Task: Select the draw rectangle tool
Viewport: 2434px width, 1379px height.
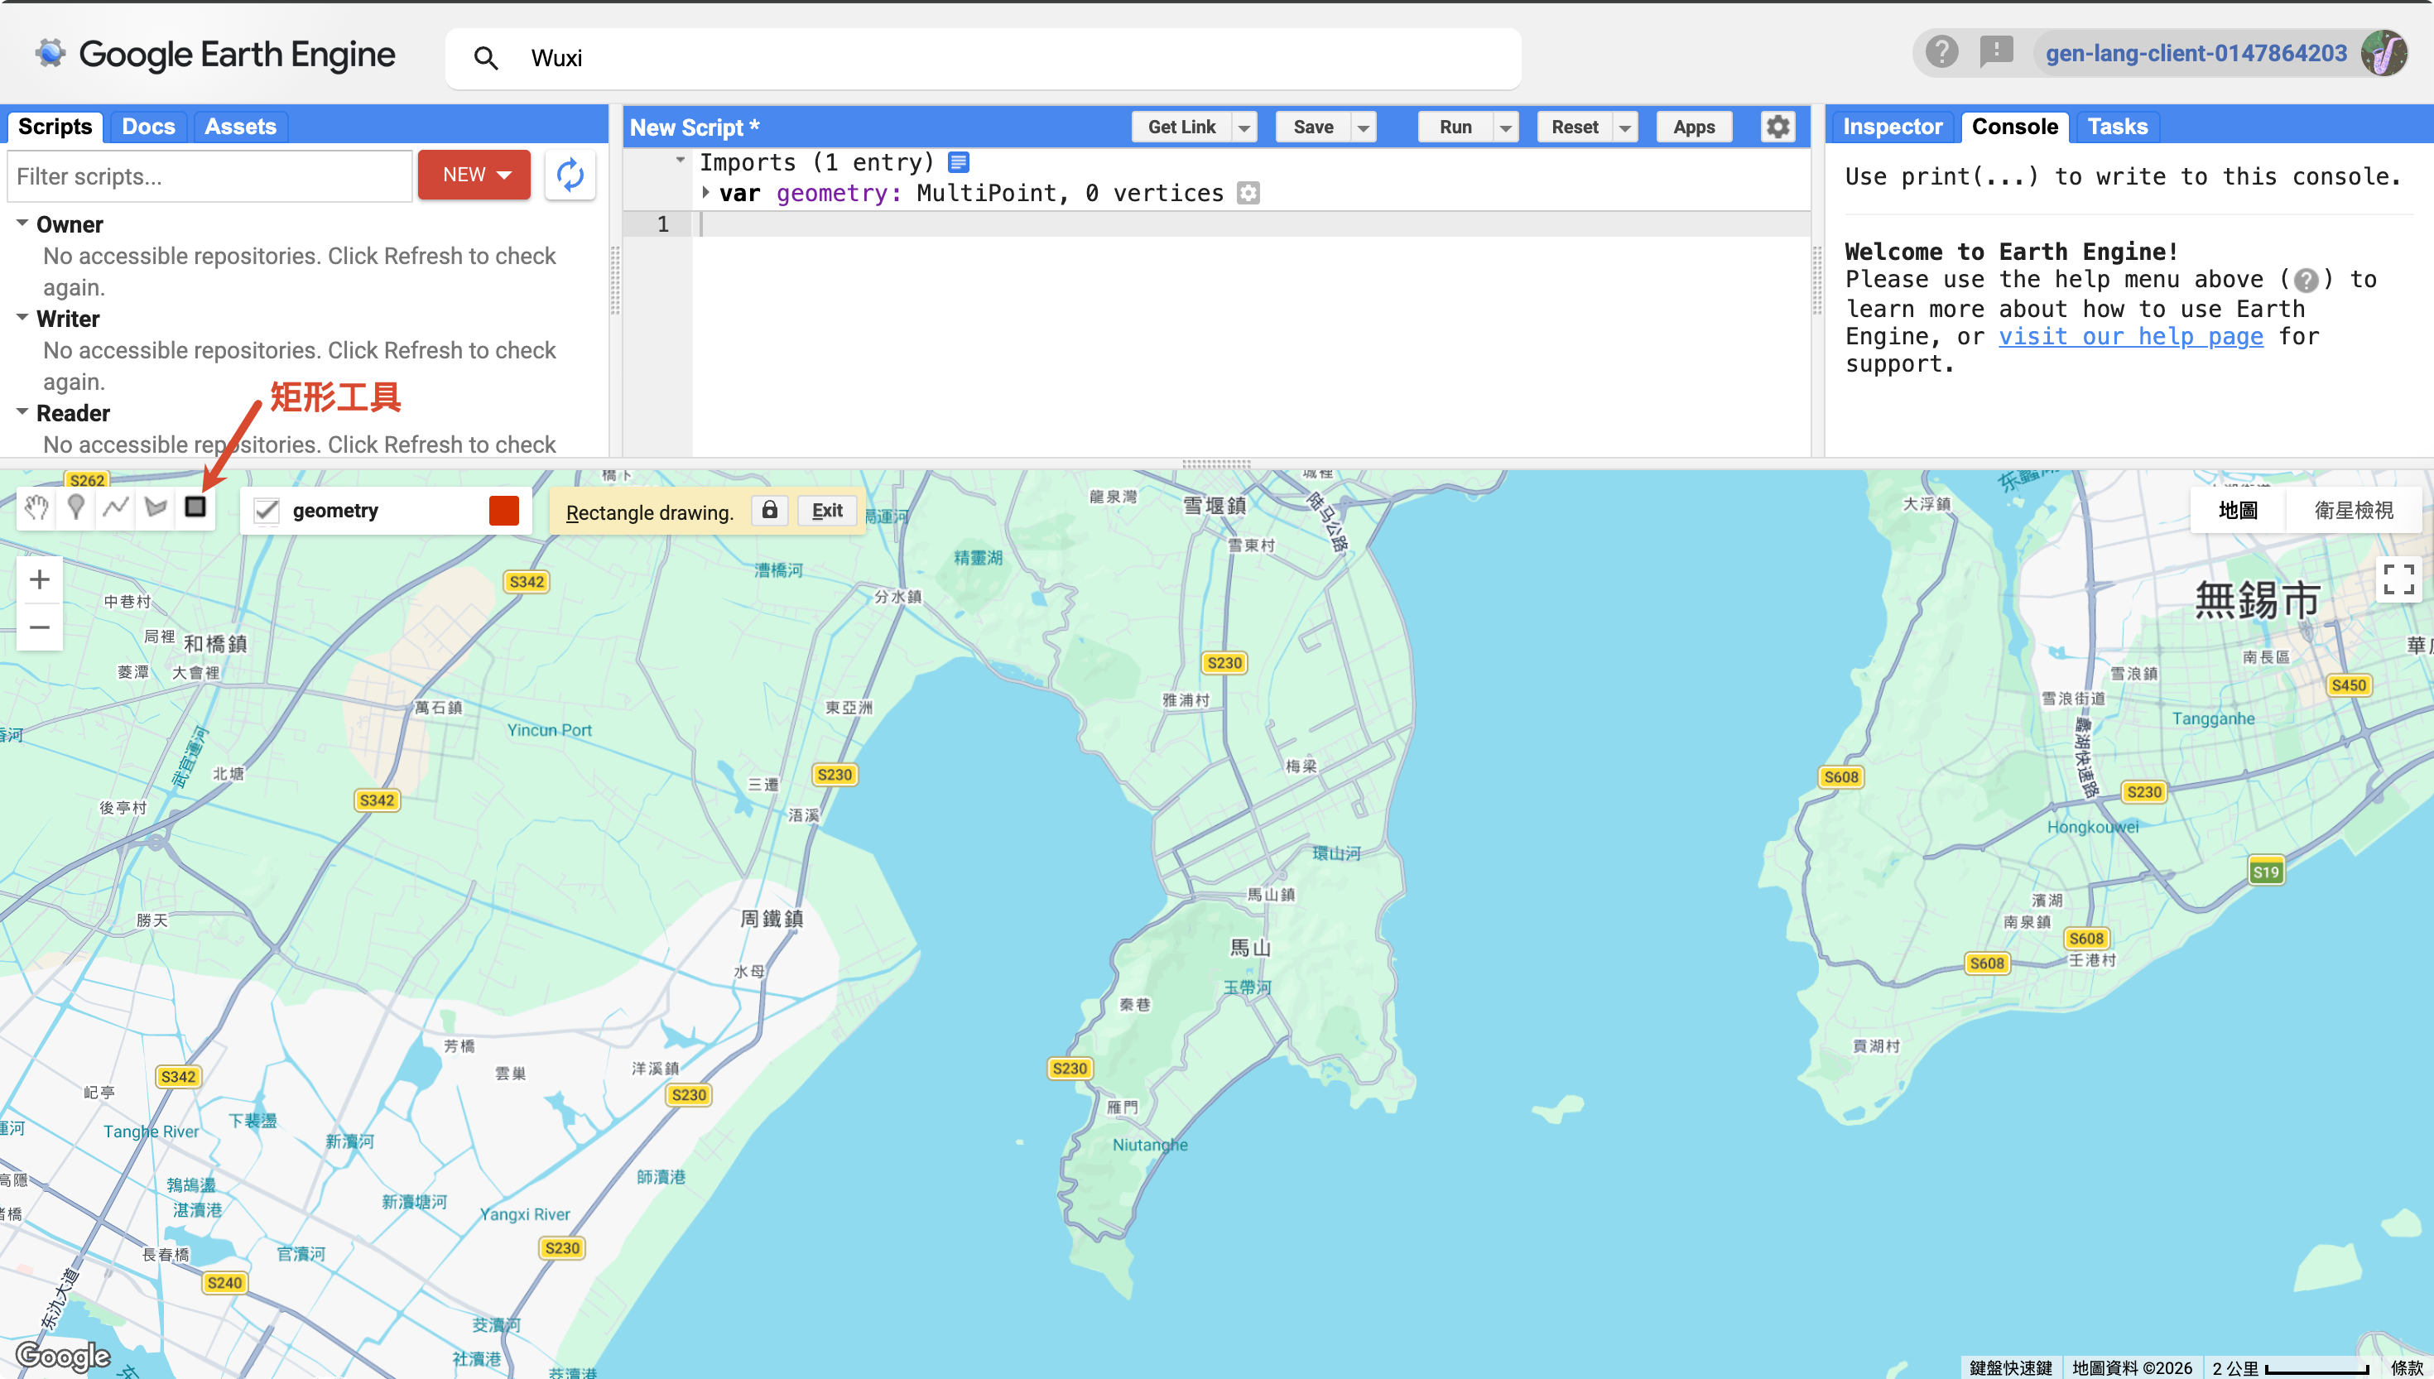Action: point(195,507)
